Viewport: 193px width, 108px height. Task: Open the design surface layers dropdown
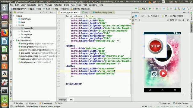coord(137,16)
